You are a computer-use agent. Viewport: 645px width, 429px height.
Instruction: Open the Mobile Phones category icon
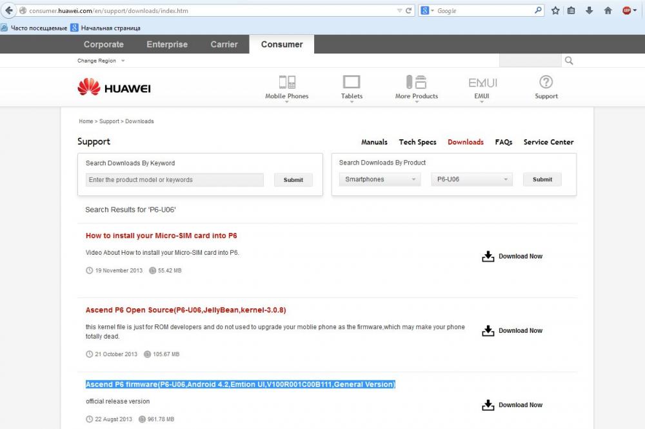point(287,82)
